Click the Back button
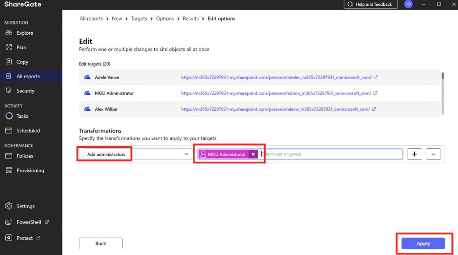458x255 pixels. click(x=101, y=243)
